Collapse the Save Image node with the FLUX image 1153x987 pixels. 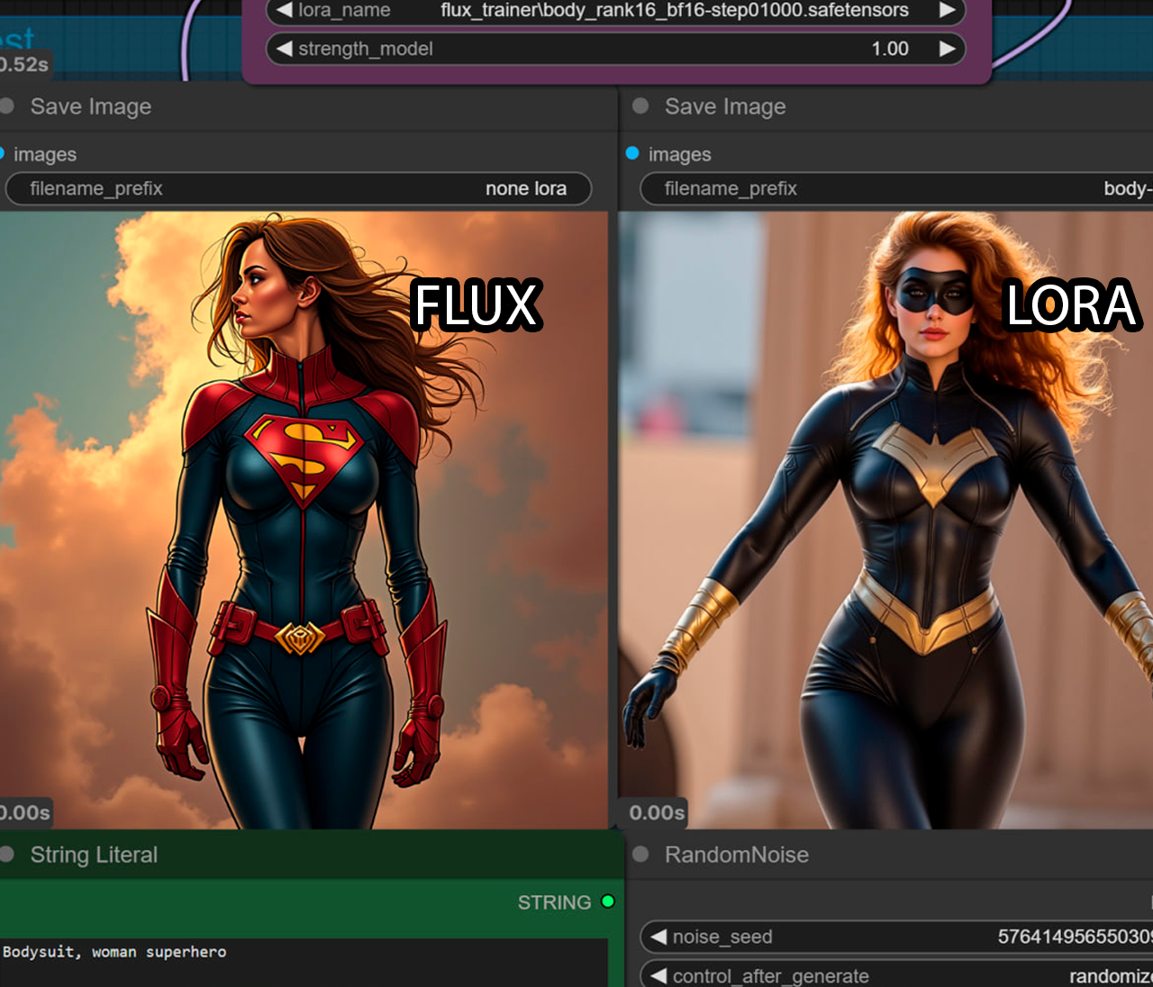[7, 106]
